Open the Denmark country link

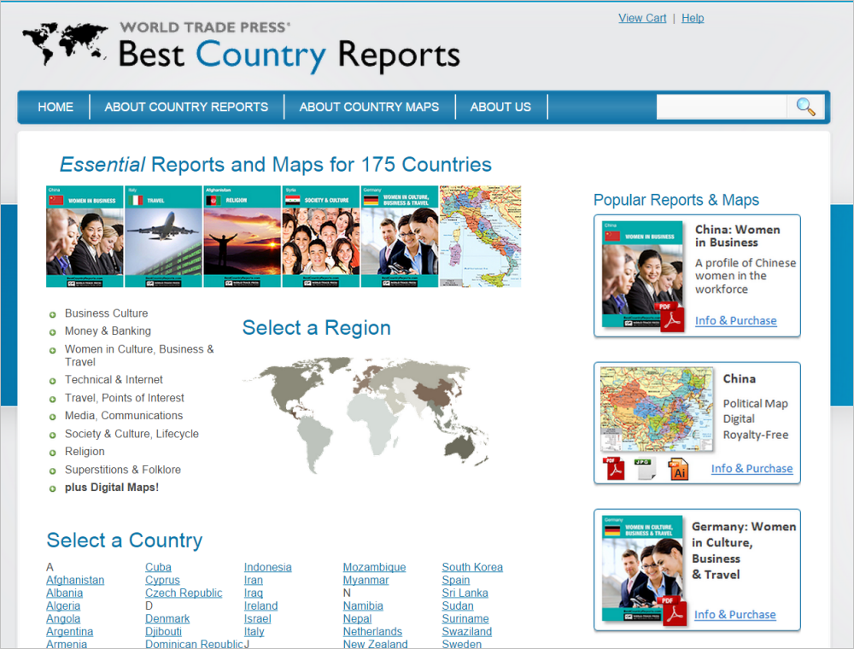167,619
